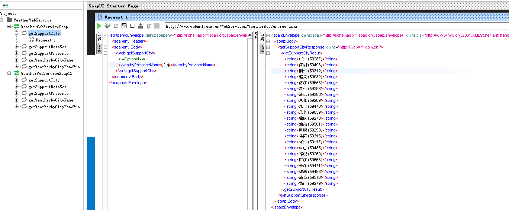509x210 pixels.
Task: Expand getSupportProvince under WeatherWebServiceSoap
Action: pos(16,53)
